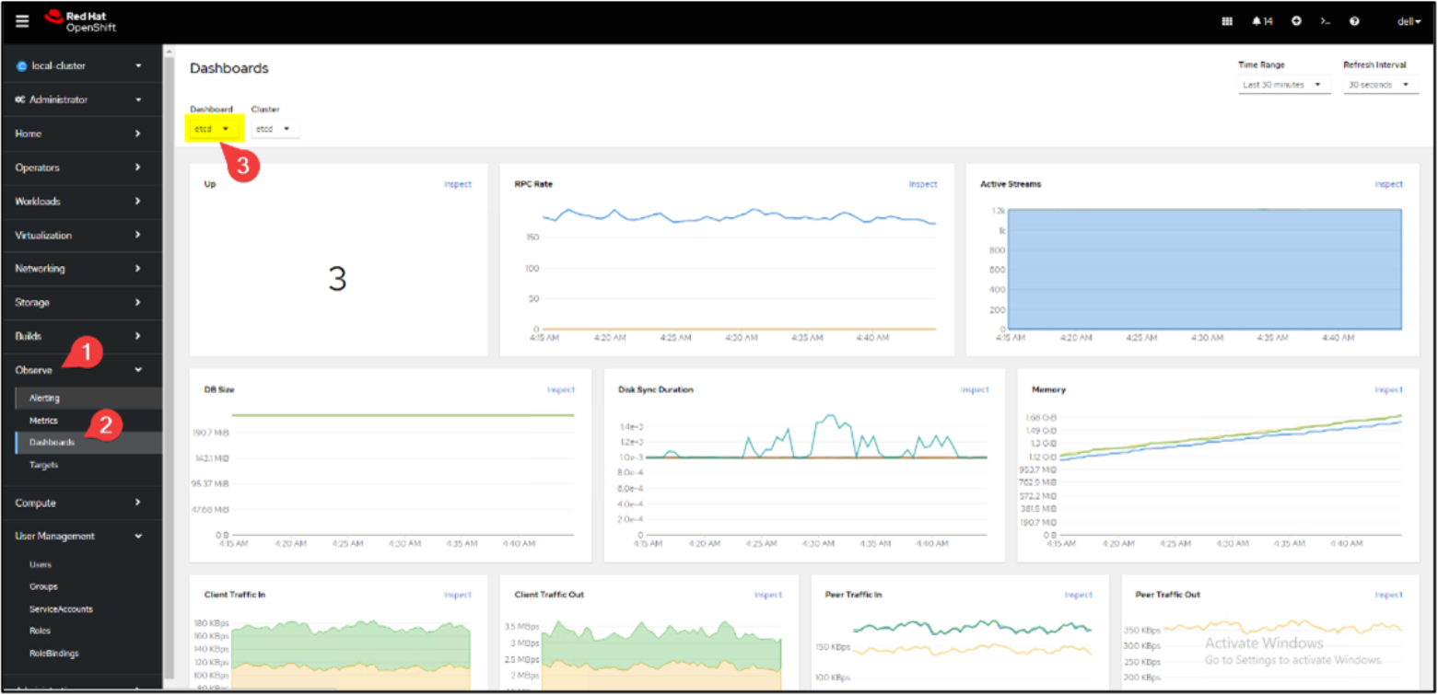Click the Memory panel title

tap(1048, 389)
